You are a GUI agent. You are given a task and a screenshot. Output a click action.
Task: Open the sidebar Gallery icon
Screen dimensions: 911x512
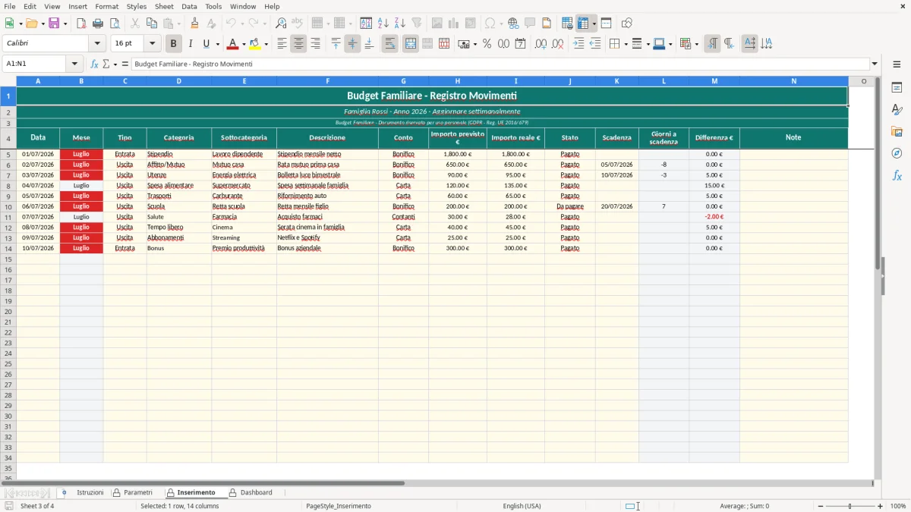pyautogui.click(x=897, y=131)
